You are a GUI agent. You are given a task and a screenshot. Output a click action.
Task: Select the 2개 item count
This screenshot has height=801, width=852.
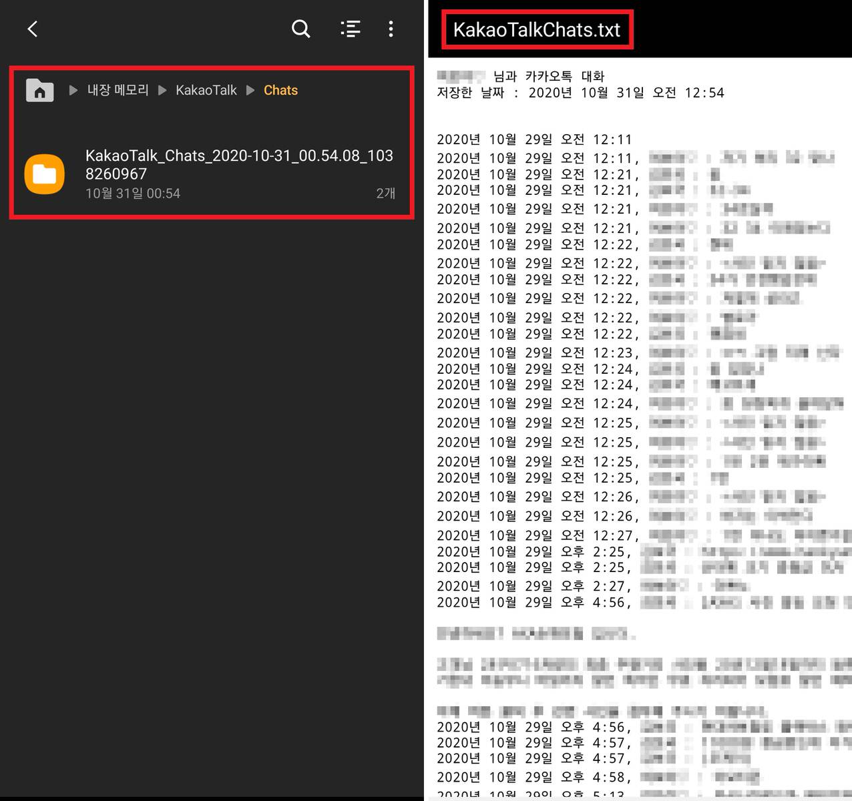click(x=385, y=194)
